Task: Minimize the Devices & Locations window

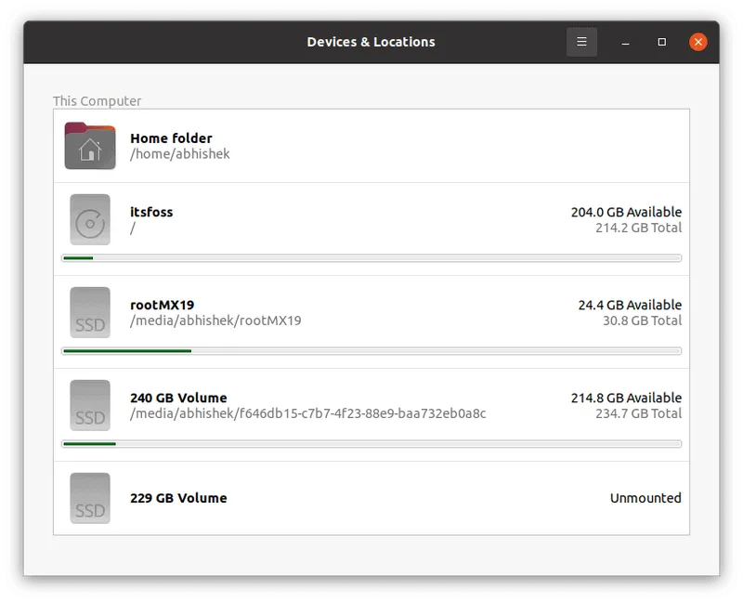Action: point(627,42)
